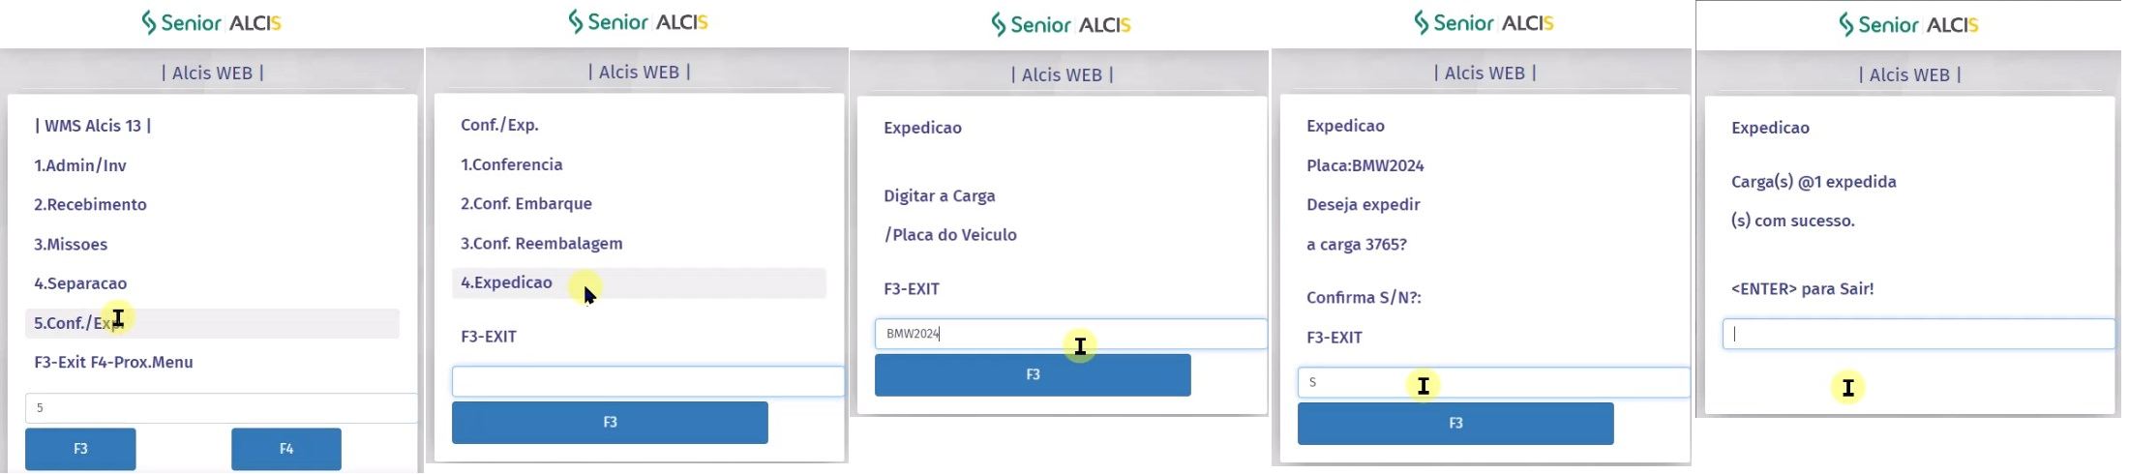Choose 3.Missoes from the main menu
The width and height of the screenshot is (2129, 474).
coord(71,245)
